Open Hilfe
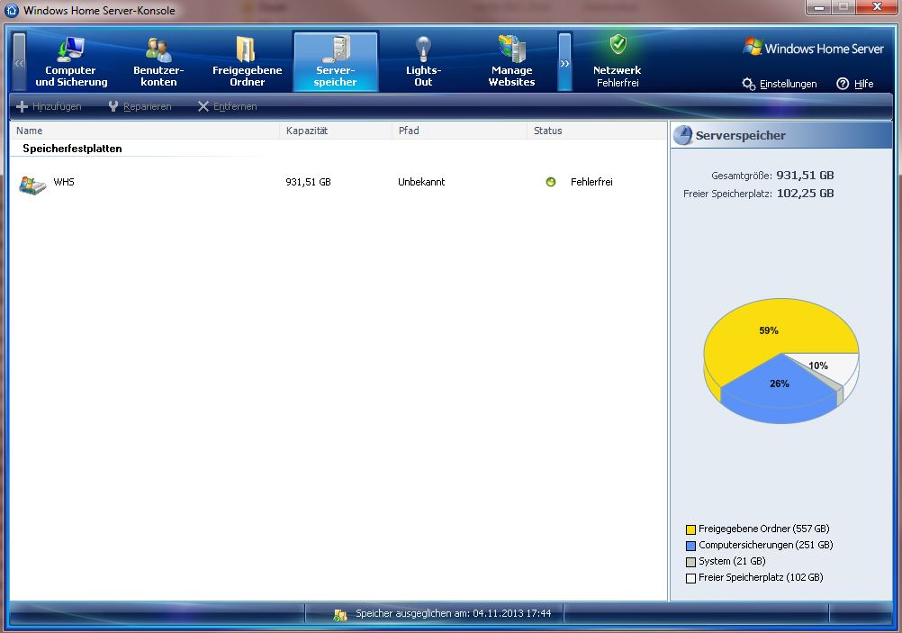Screen dimensions: 902x633 tap(863, 84)
